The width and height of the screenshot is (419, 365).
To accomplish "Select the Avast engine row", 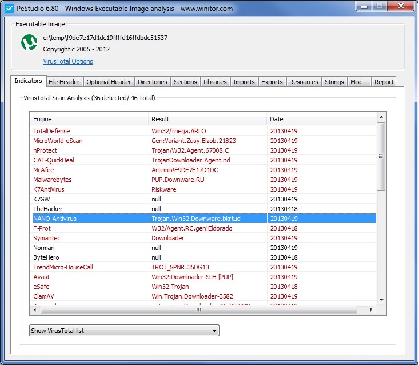I will pos(203,277).
